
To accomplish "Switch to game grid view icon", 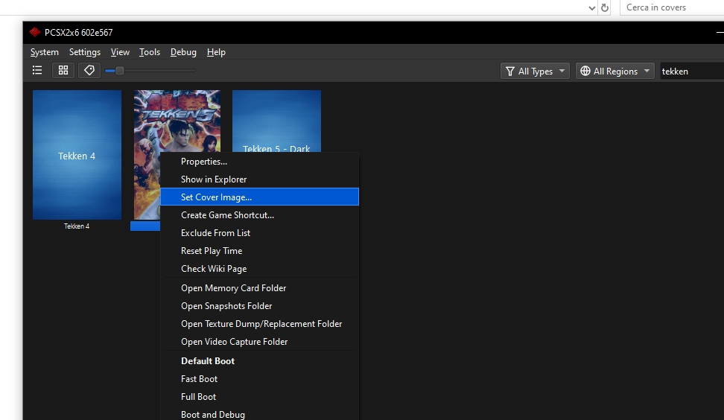I will tap(63, 70).
